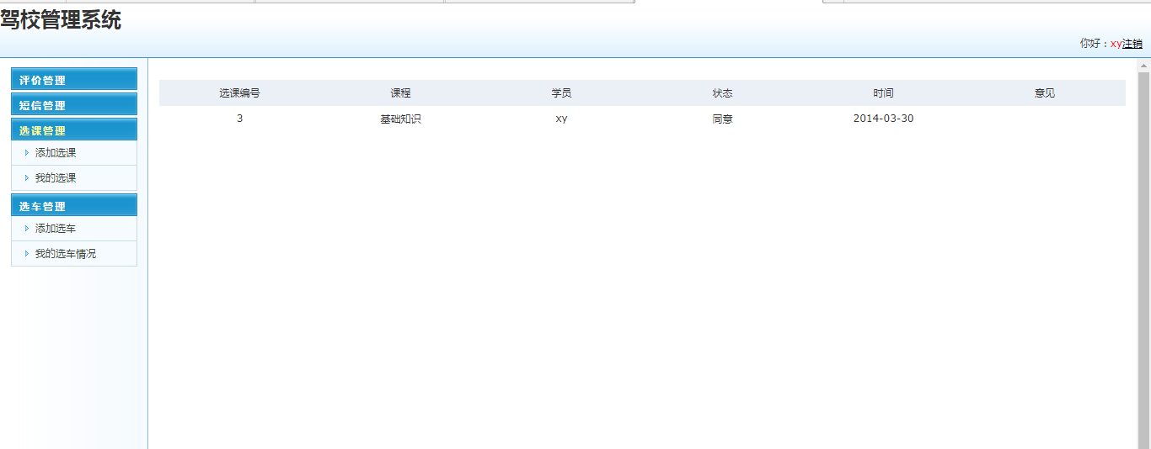The image size is (1151, 449).
Task: Open the 我的选车情况 page
Action: click(x=66, y=254)
